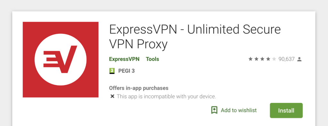Image resolution: width=328 pixels, height=126 pixels.
Task: Click the first rating star
Action: 250,59
